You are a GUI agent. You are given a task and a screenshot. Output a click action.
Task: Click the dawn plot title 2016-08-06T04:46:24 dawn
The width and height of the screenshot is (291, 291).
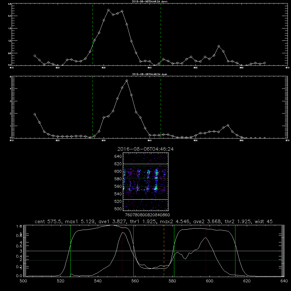pyautogui.click(x=150, y=1)
